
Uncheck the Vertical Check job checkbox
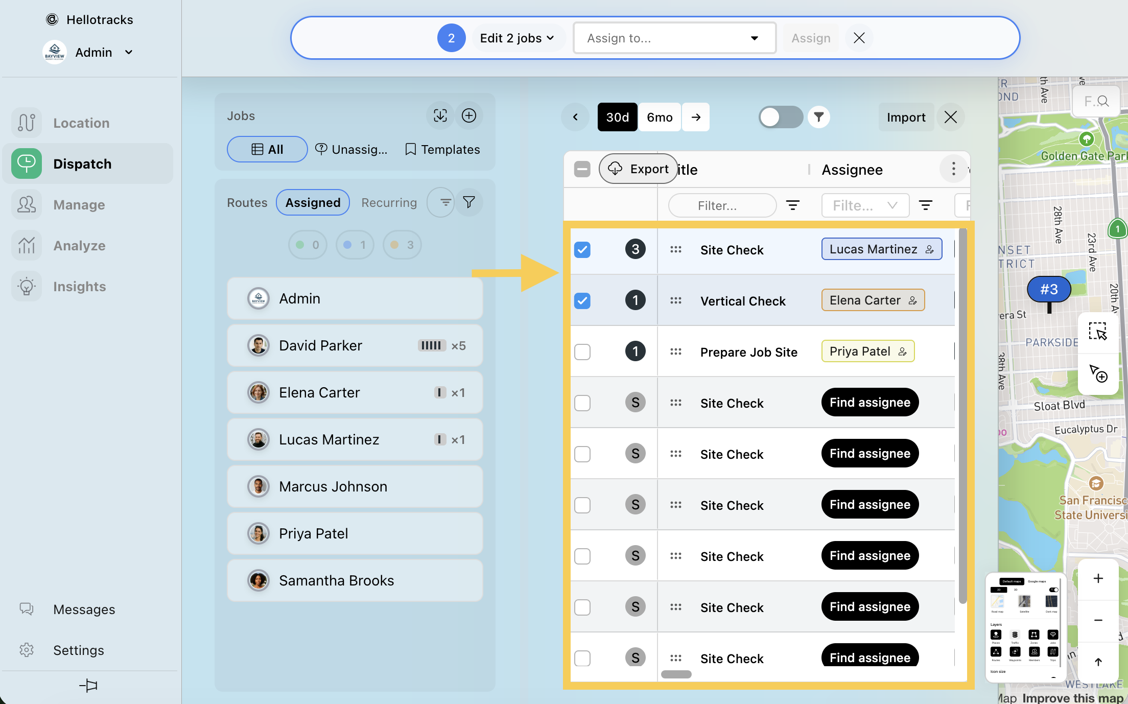(x=582, y=300)
